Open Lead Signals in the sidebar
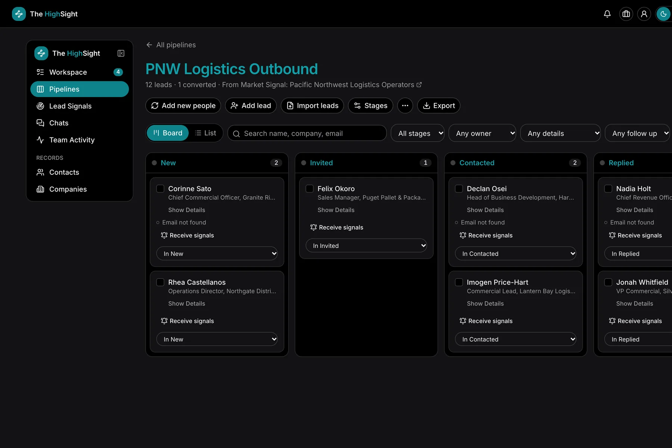Screen dimensions: 672x448 80,106
